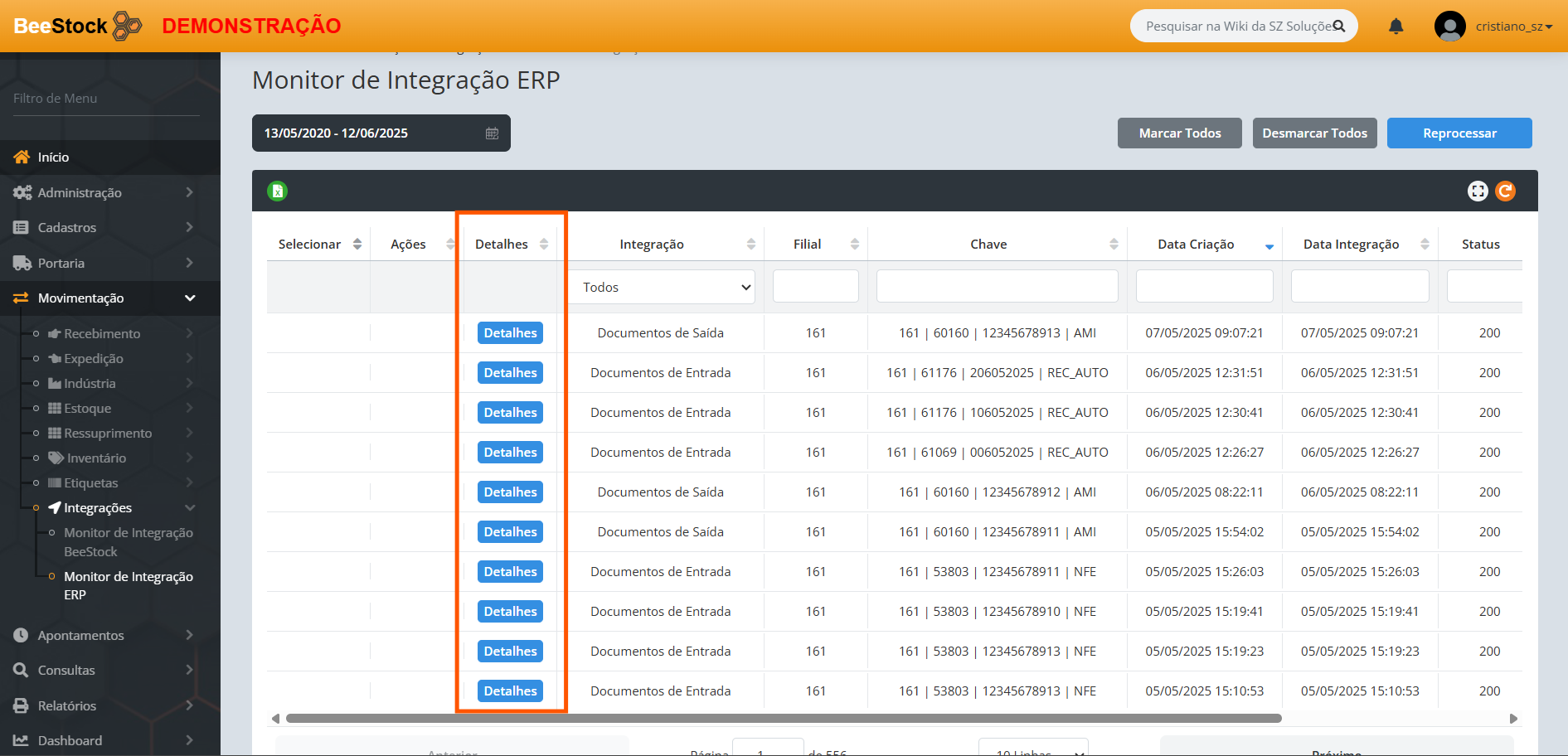Click the orange refresh table icon
Image resolution: width=1568 pixels, height=756 pixels.
1505,191
